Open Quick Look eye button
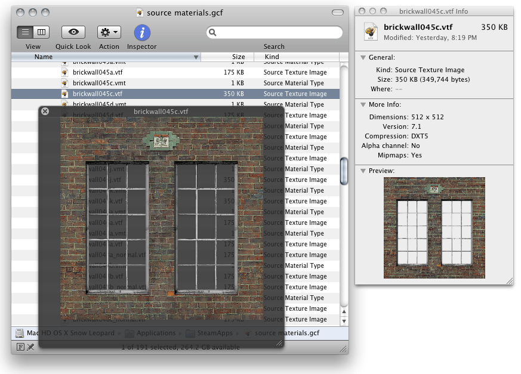The image size is (521, 374). [x=73, y=32]
